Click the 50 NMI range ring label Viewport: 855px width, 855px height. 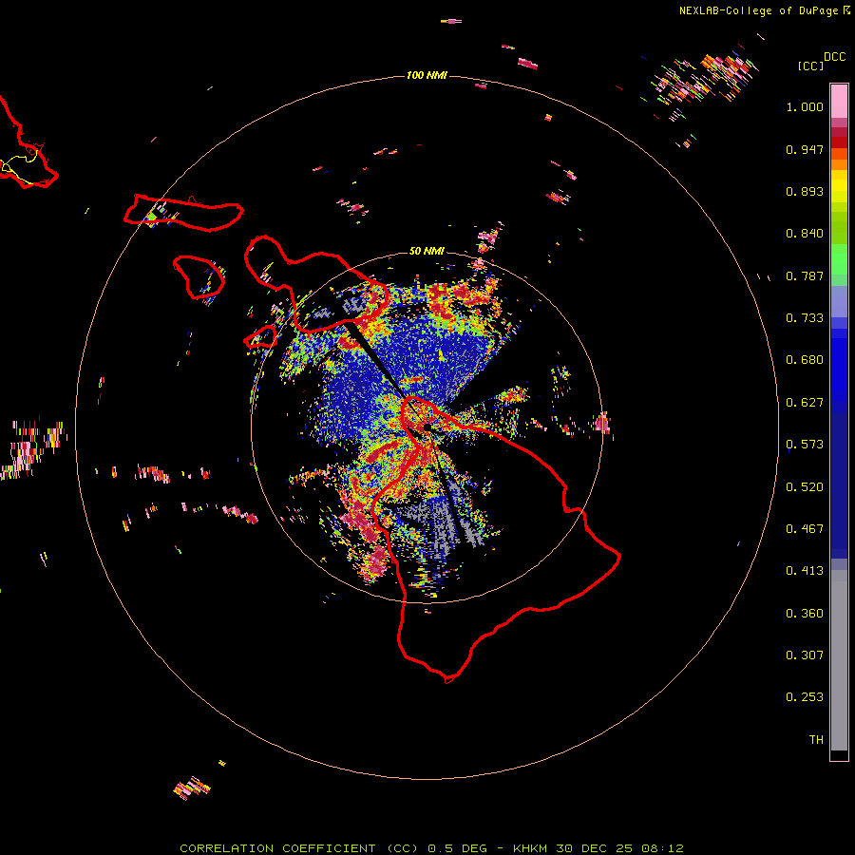point(427,251)
